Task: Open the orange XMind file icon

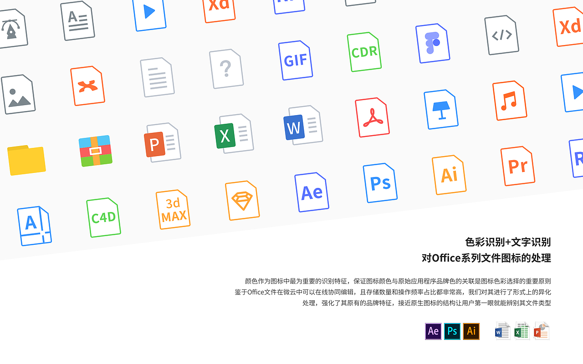Action: (87, 86)
